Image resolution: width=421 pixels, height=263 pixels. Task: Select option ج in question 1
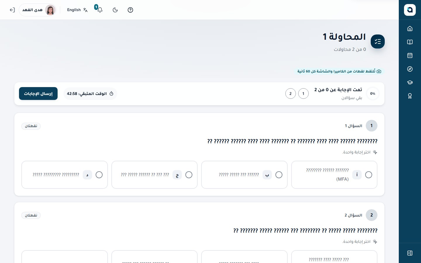pyautogui.click(x=155, y=175)
